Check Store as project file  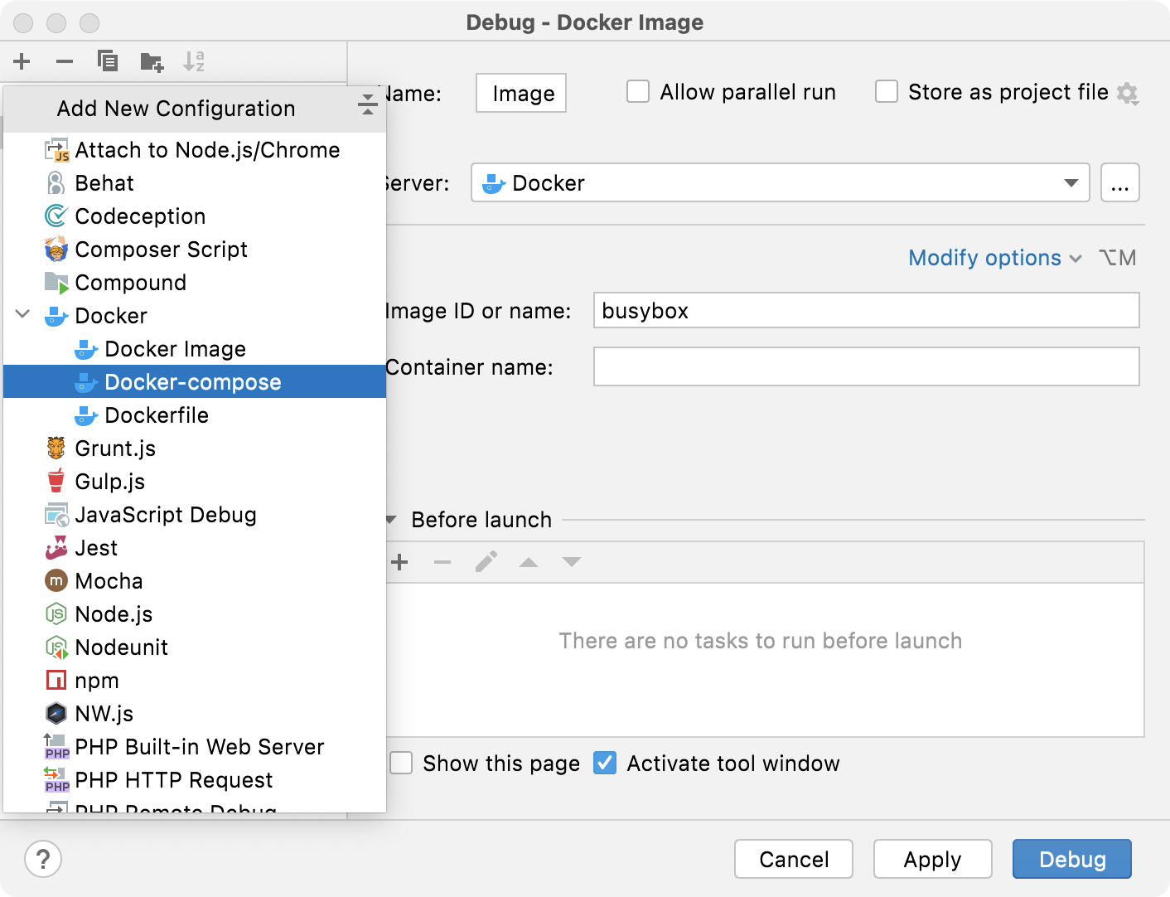coord(887,91)
